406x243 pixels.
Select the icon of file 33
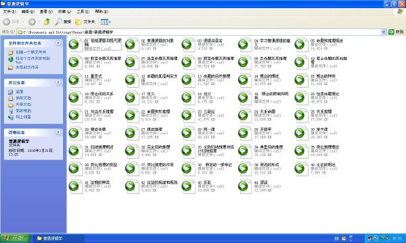(188, 151)
